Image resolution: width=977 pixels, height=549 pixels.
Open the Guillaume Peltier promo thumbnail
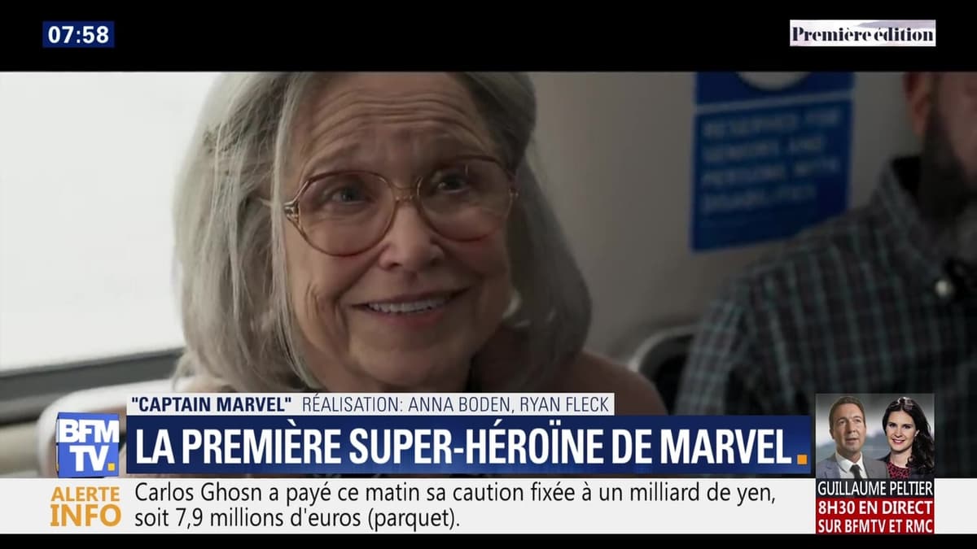[874, 464]
